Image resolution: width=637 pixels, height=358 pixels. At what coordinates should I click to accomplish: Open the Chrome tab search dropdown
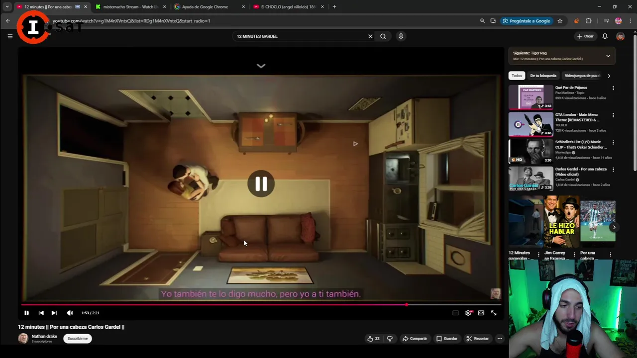[7, 7]
